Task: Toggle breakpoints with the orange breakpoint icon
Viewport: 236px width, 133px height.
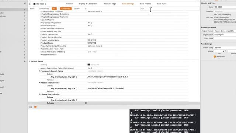Action: (35, 107)
